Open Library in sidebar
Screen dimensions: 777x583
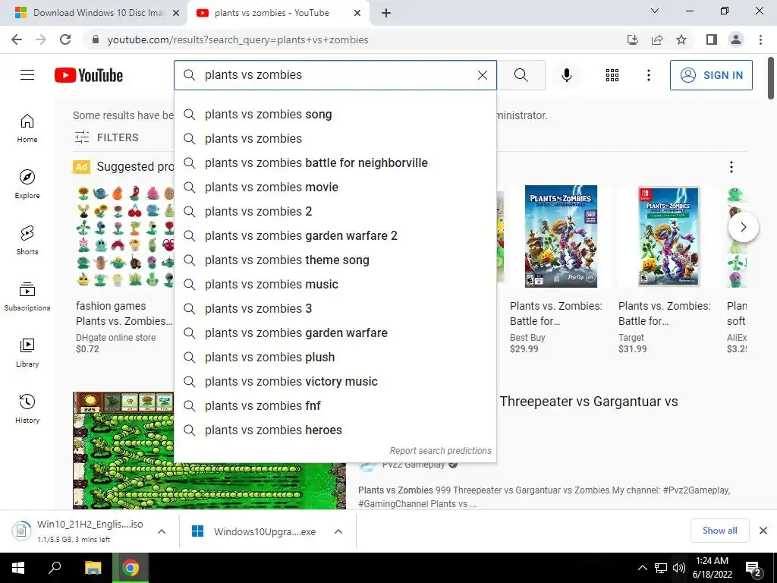(x=27, y=352)
